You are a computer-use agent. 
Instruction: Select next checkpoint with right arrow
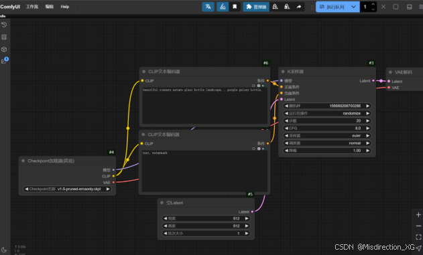point(108,189)
